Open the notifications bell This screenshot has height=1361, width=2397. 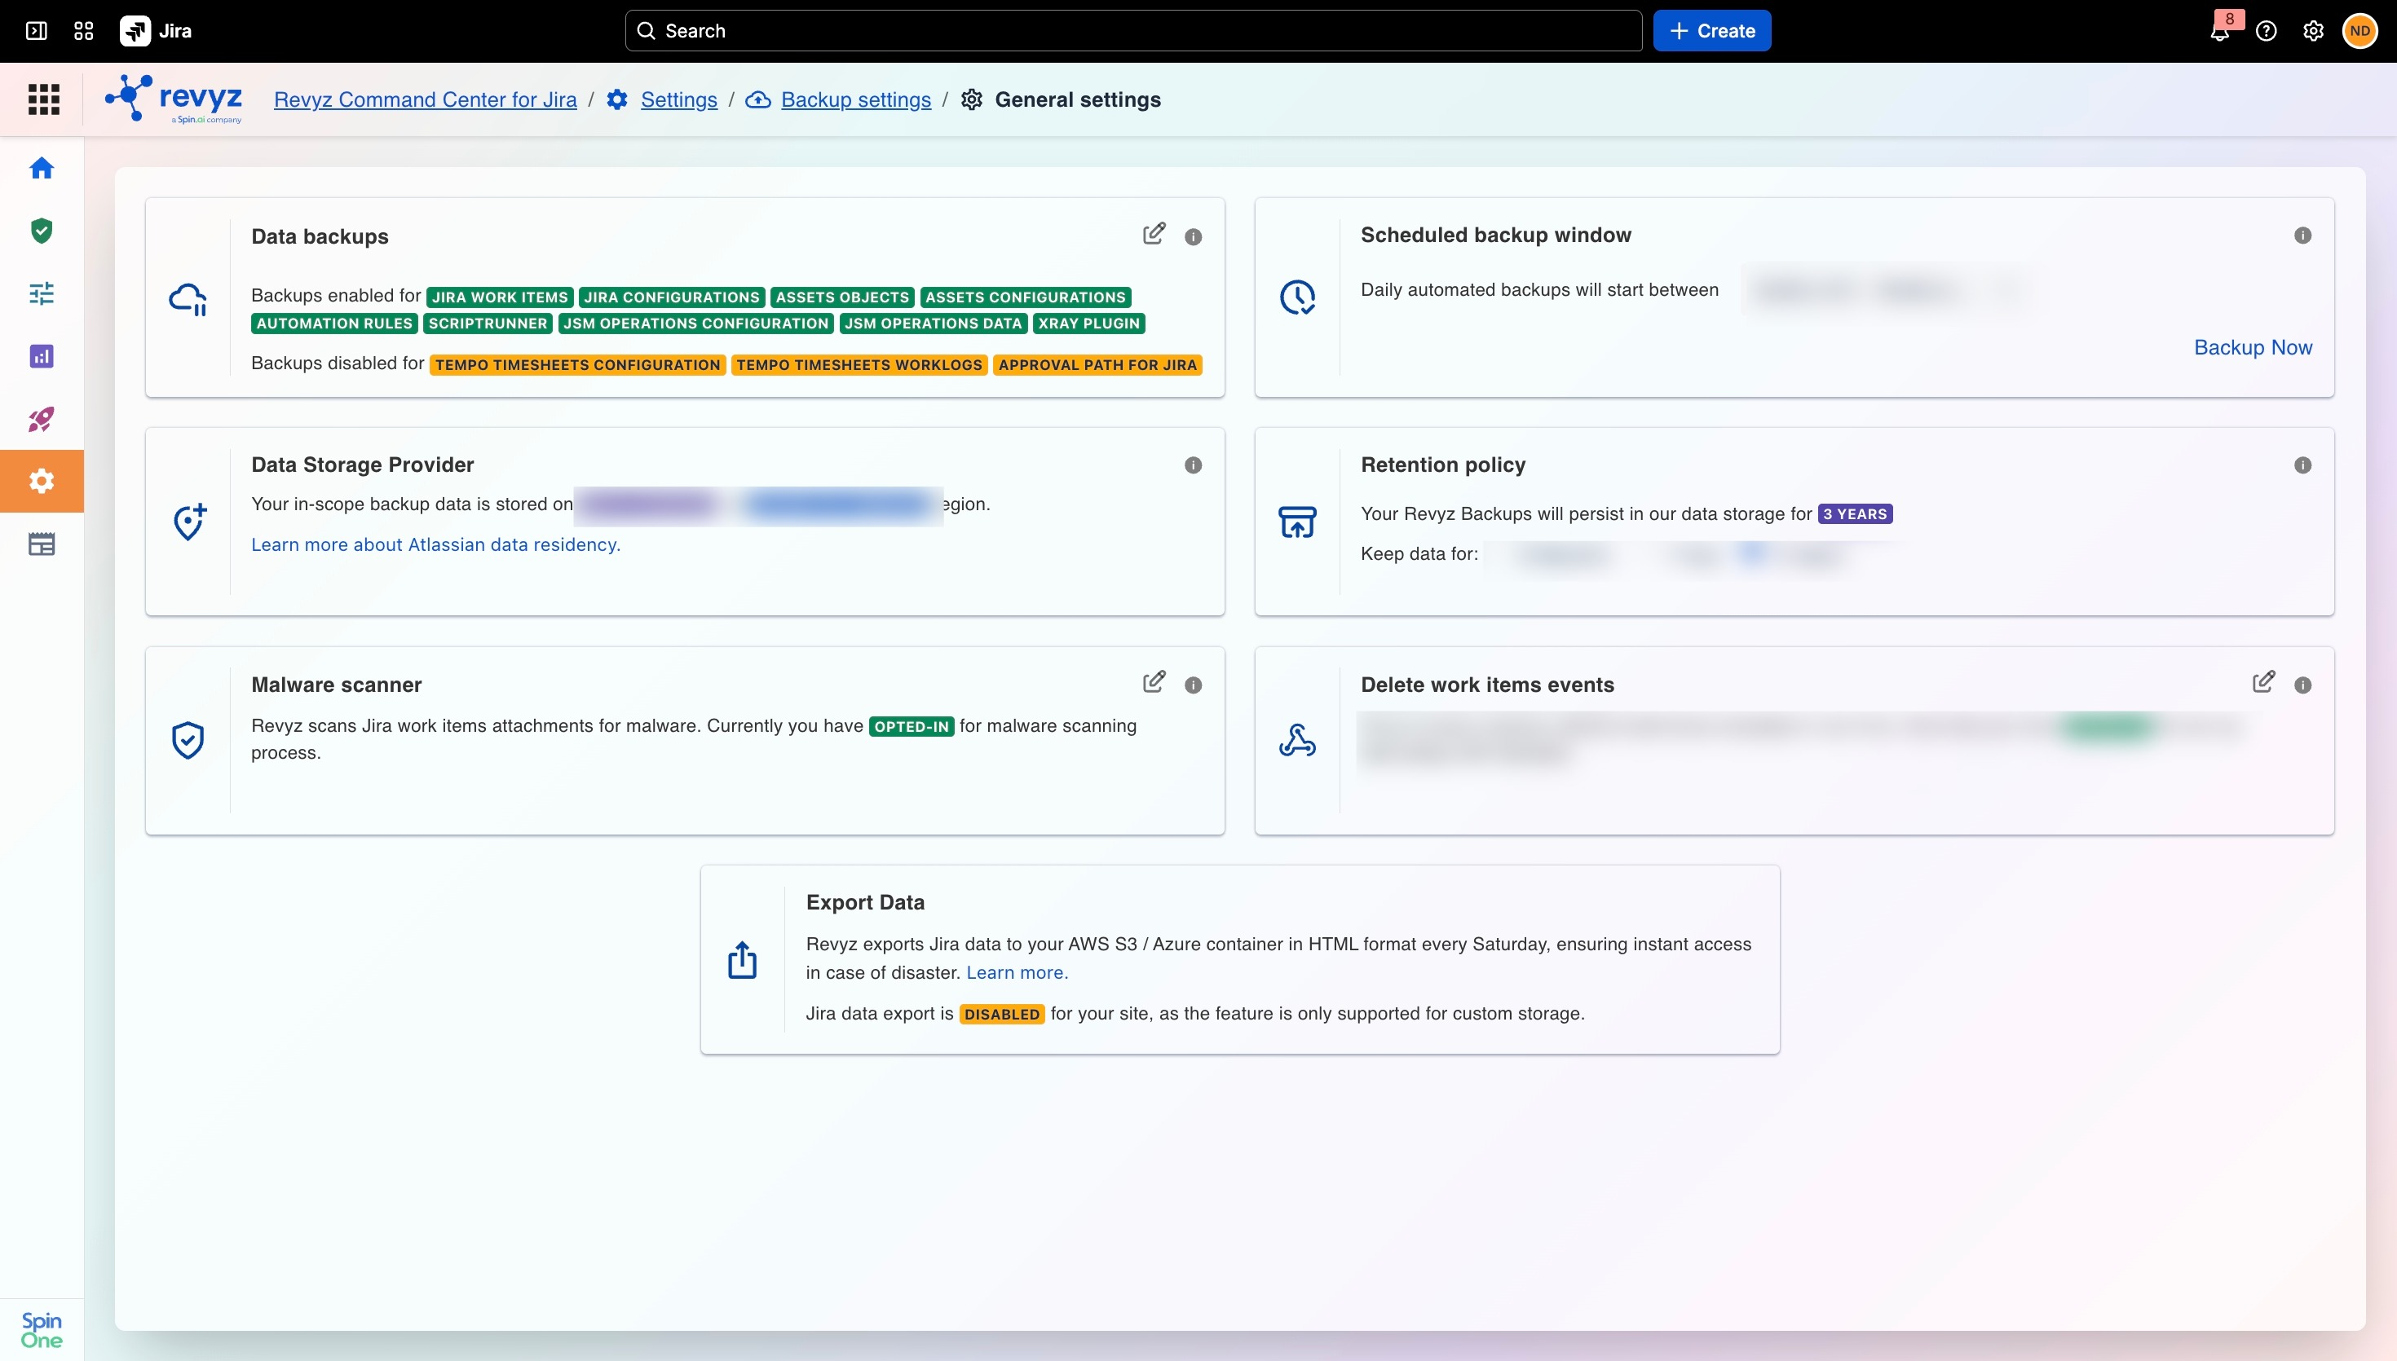(x=2219, y=32)
